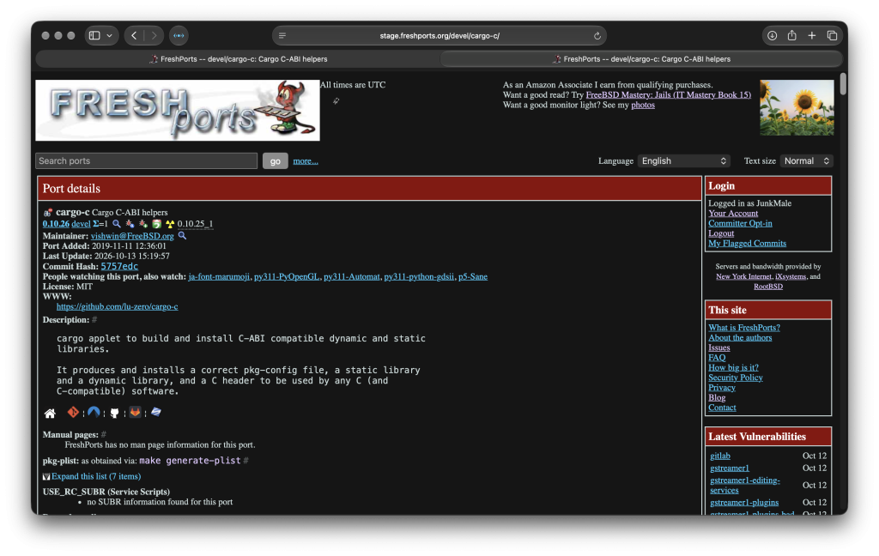Screen dimensions: 879x556
Task: Switch to the second FreshPorts cargo-c tab
Action: pyautogui.click(x=641, y=59)
